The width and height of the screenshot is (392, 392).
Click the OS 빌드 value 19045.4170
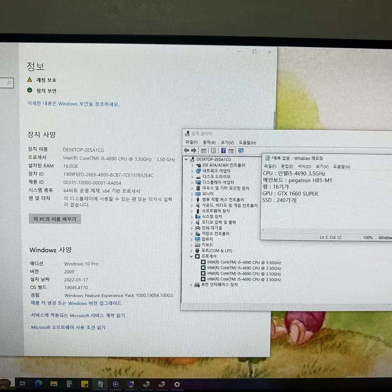click(x=76, y=287)
